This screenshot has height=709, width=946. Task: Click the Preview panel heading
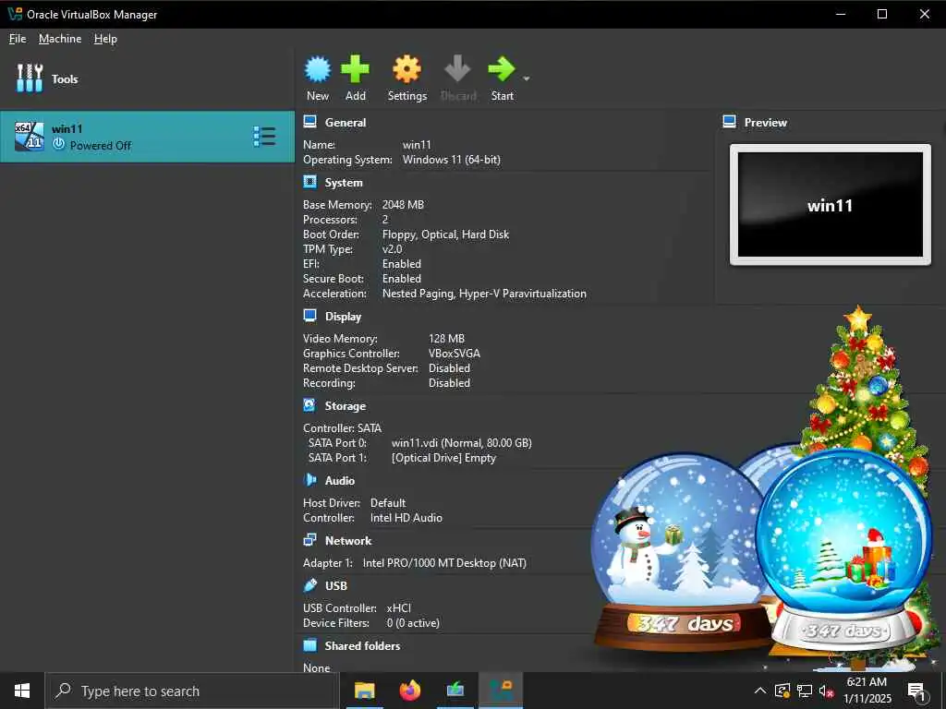point(766,123)
